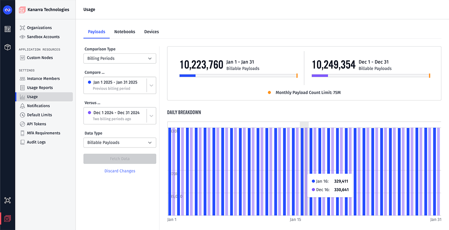Open the Versus period Dec 2024 dropdown
The height and width of the screenshot is (230, 449).
[x=120, y=116]
